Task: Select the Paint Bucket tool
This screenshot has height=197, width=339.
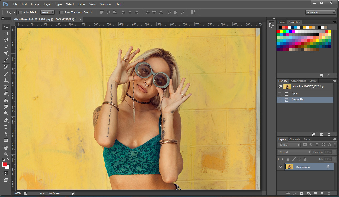Action: point(6,100)
